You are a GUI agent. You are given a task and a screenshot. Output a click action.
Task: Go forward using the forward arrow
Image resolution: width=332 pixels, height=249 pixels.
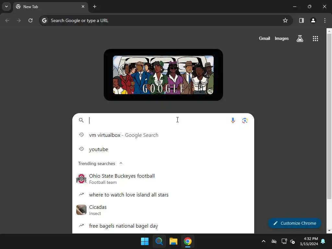click(19, 20)
